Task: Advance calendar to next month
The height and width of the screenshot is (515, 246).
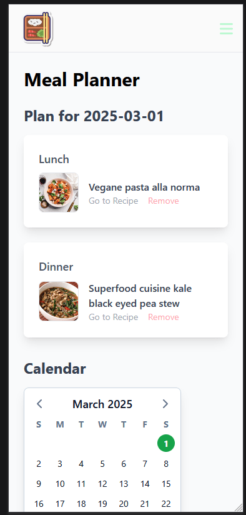Action: (165, 404)
